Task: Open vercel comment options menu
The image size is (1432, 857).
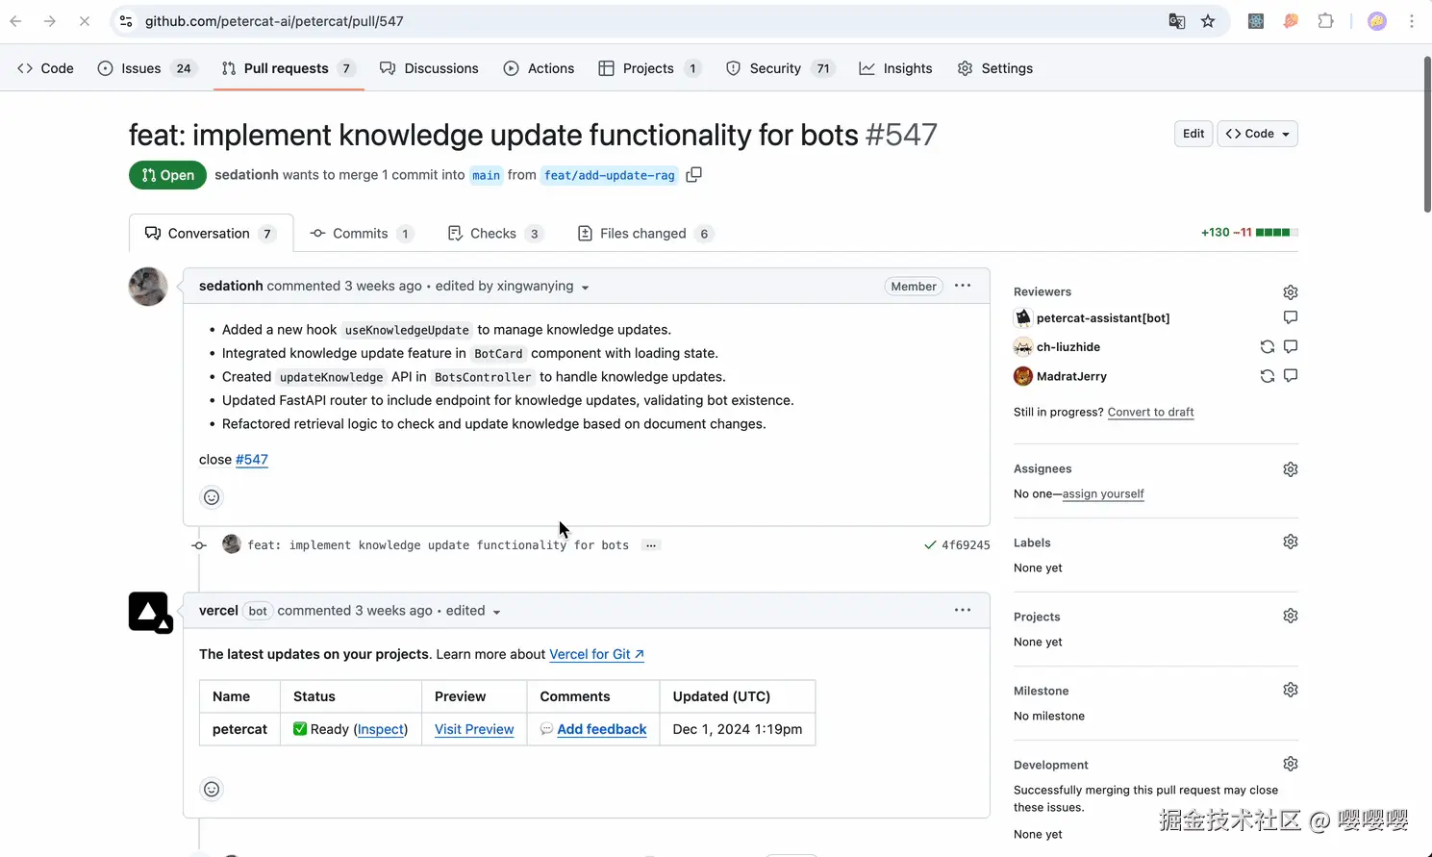Action: [x=963, y=610]
